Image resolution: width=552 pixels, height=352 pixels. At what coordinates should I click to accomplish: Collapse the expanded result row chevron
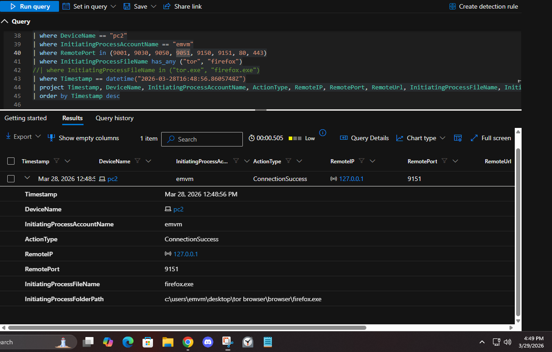click(27, 178)
